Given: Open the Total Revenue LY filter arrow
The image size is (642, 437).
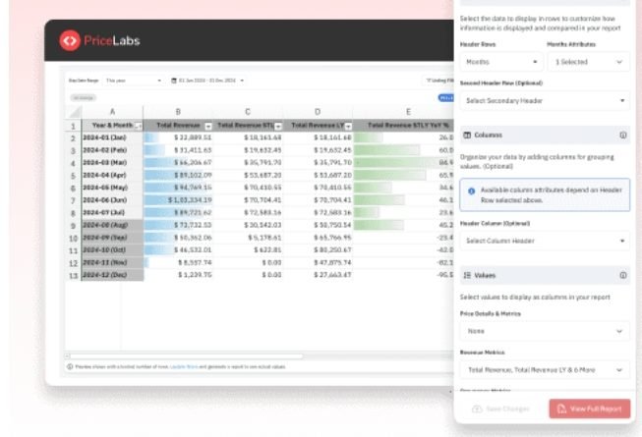Looking at the screenshot, I should point(346,127).
